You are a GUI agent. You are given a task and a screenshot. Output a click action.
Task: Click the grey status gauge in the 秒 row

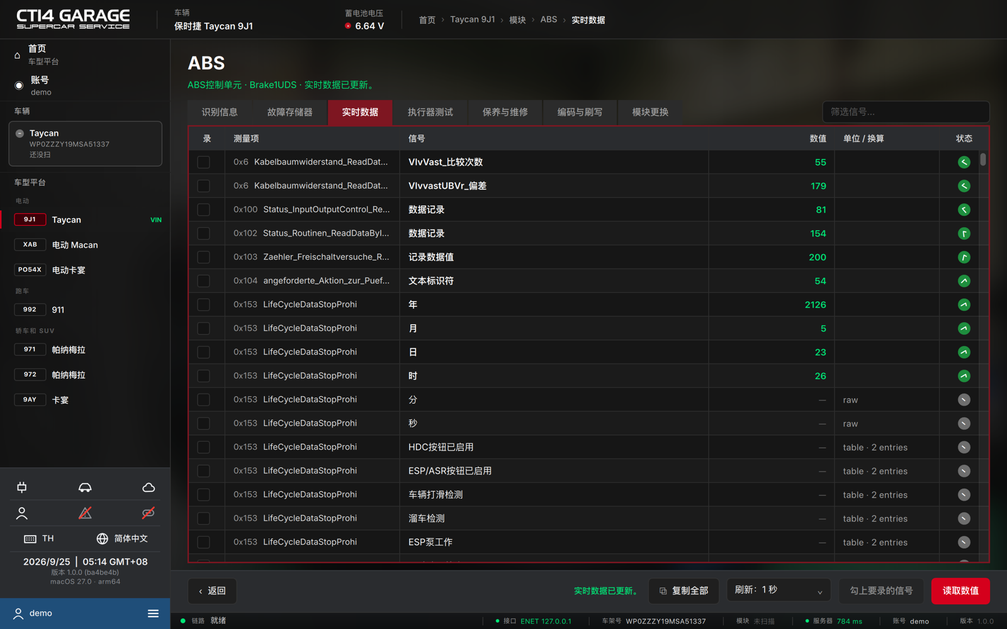(964, 423)
